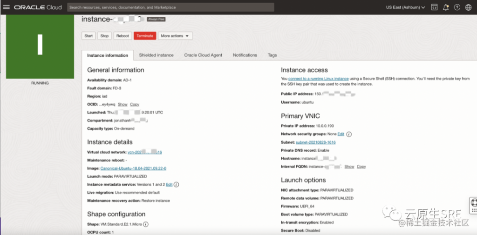Click the Region iad text
477x235 pixels.
click(x=96, y=96)
